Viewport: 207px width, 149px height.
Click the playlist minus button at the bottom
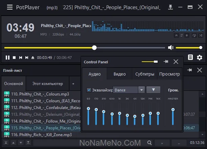pyautogui.click(x=179, y=143)
